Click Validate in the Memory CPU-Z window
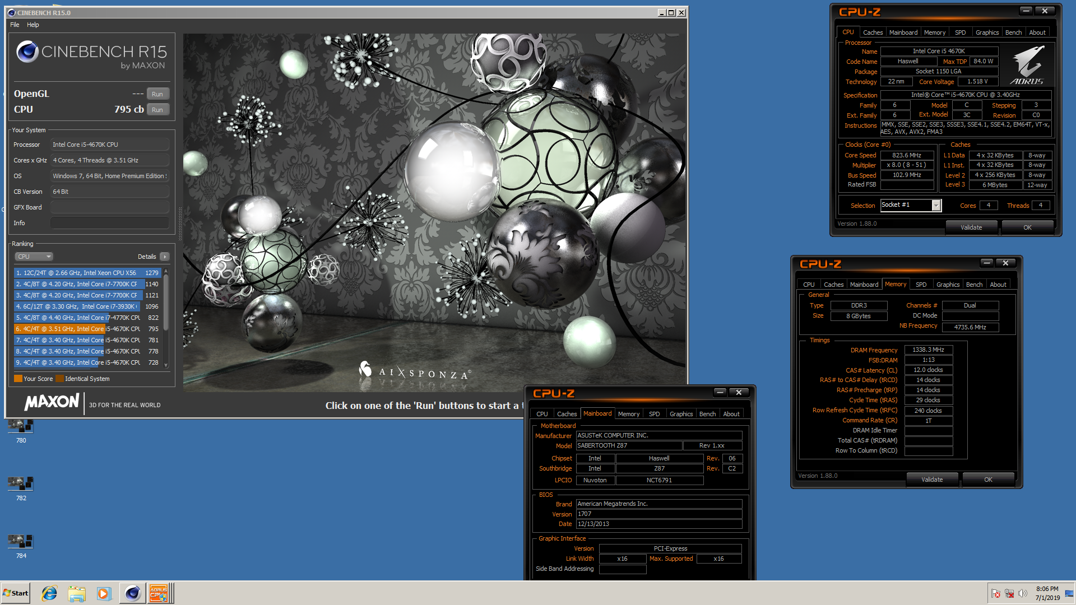 (932, 480)
